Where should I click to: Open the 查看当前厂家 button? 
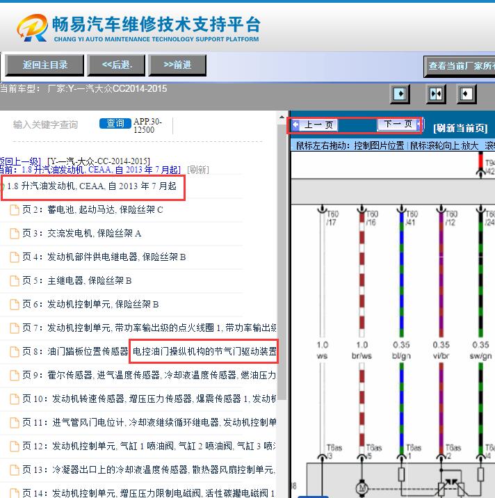[460, 66]
